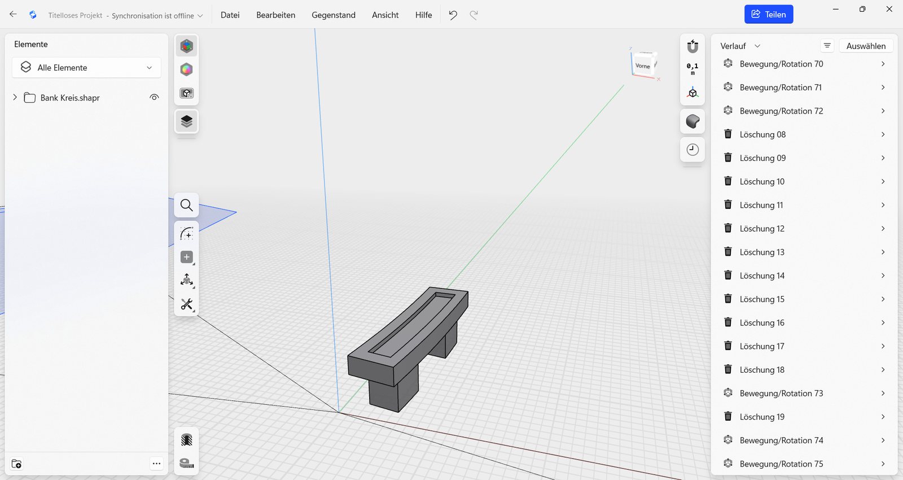The width and height of the screenshot is (903, 480).
Task: Go back using the top-left arrow
Action: pos(13,15)
